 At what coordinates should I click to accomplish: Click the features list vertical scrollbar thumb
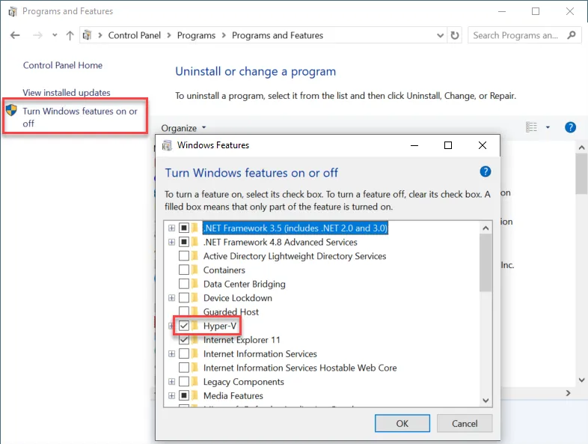486,263
